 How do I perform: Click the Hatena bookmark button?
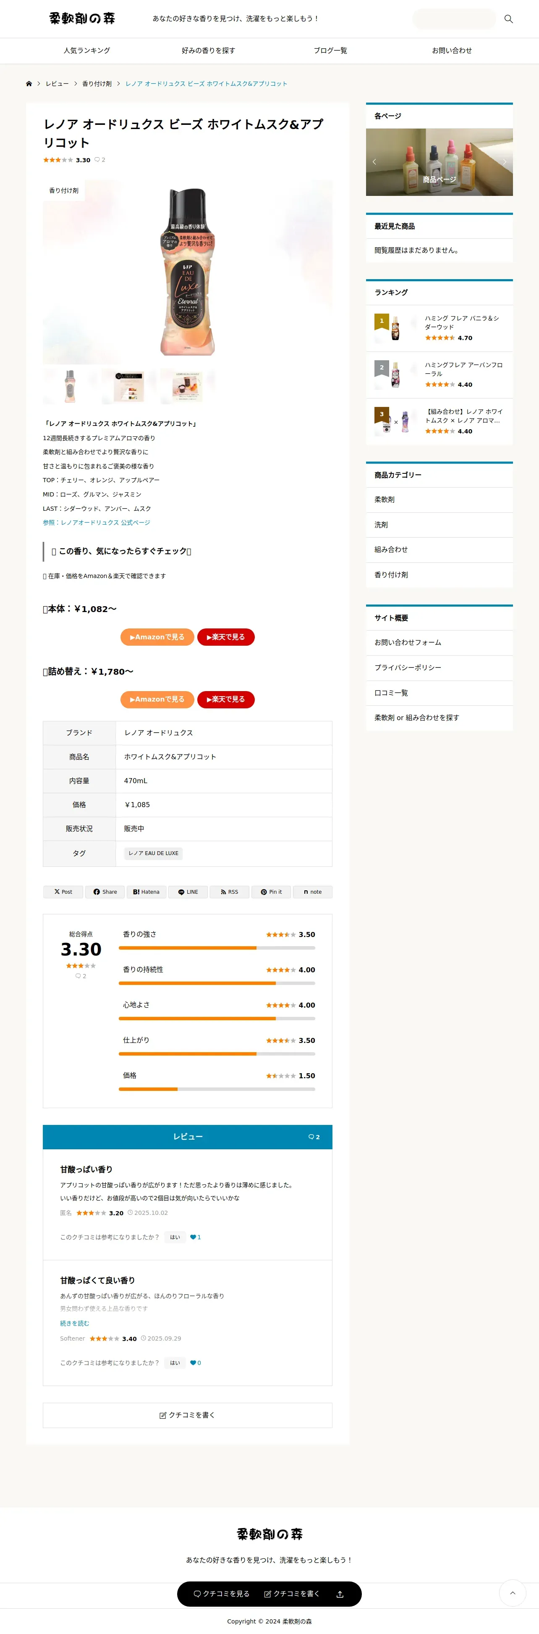tap(147, 892)
